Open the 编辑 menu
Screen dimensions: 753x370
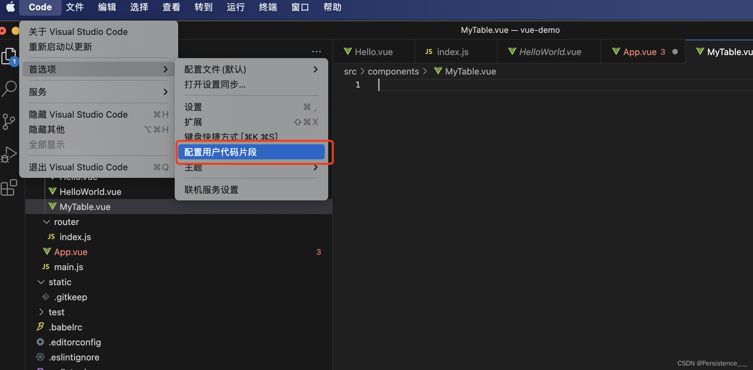[x=107, y=7]
